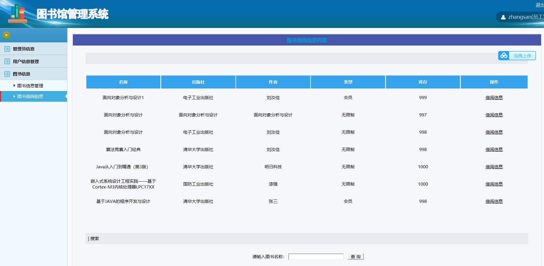The image size is (544, 266).
Task: Expand the 图书信息管理 tree arrow
Action: pos(14,86)
